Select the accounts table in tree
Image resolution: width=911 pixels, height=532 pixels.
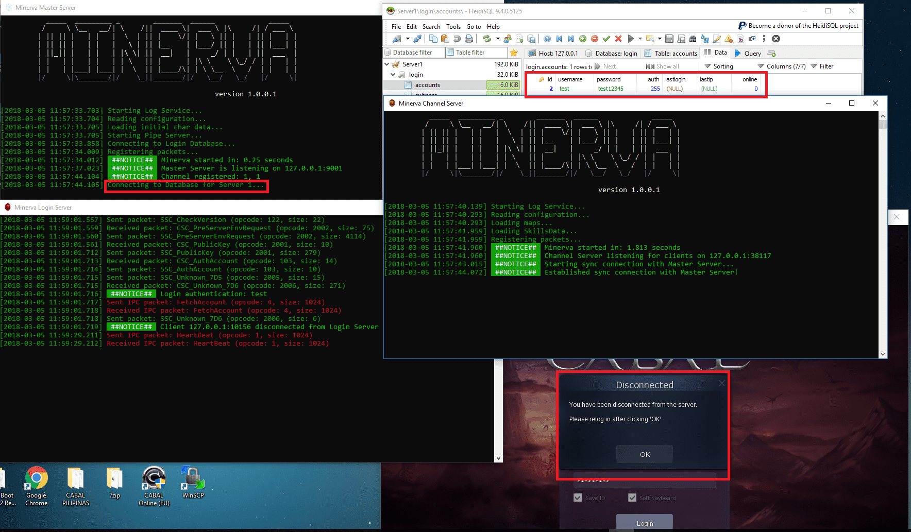[x=427, y=85]
